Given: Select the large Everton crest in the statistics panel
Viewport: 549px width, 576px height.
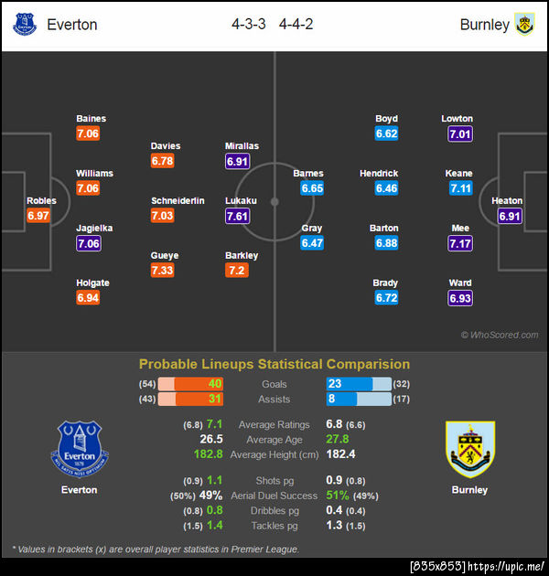Looking at the screenshot, I should pyautogui.click(x=79, y=448).
